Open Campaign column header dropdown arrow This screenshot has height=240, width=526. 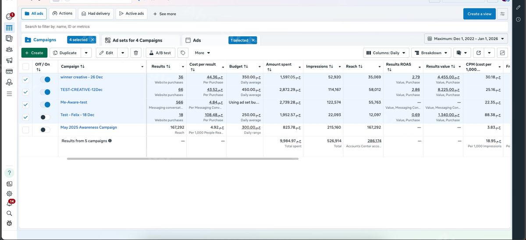[x=142, y=67]
